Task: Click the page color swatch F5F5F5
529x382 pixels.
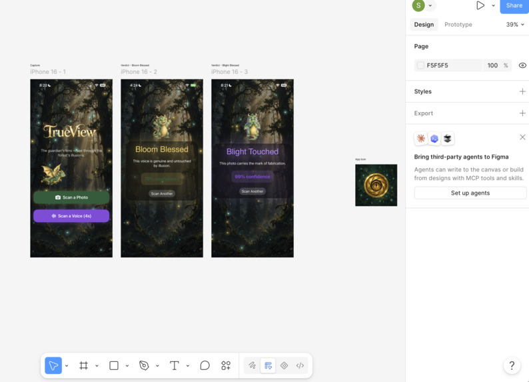Action: tap(420, 65)
